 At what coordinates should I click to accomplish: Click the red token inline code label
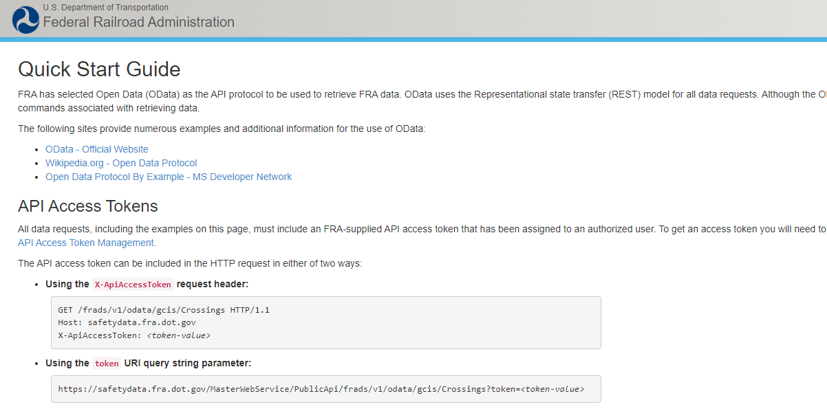(x=107, y=364)
